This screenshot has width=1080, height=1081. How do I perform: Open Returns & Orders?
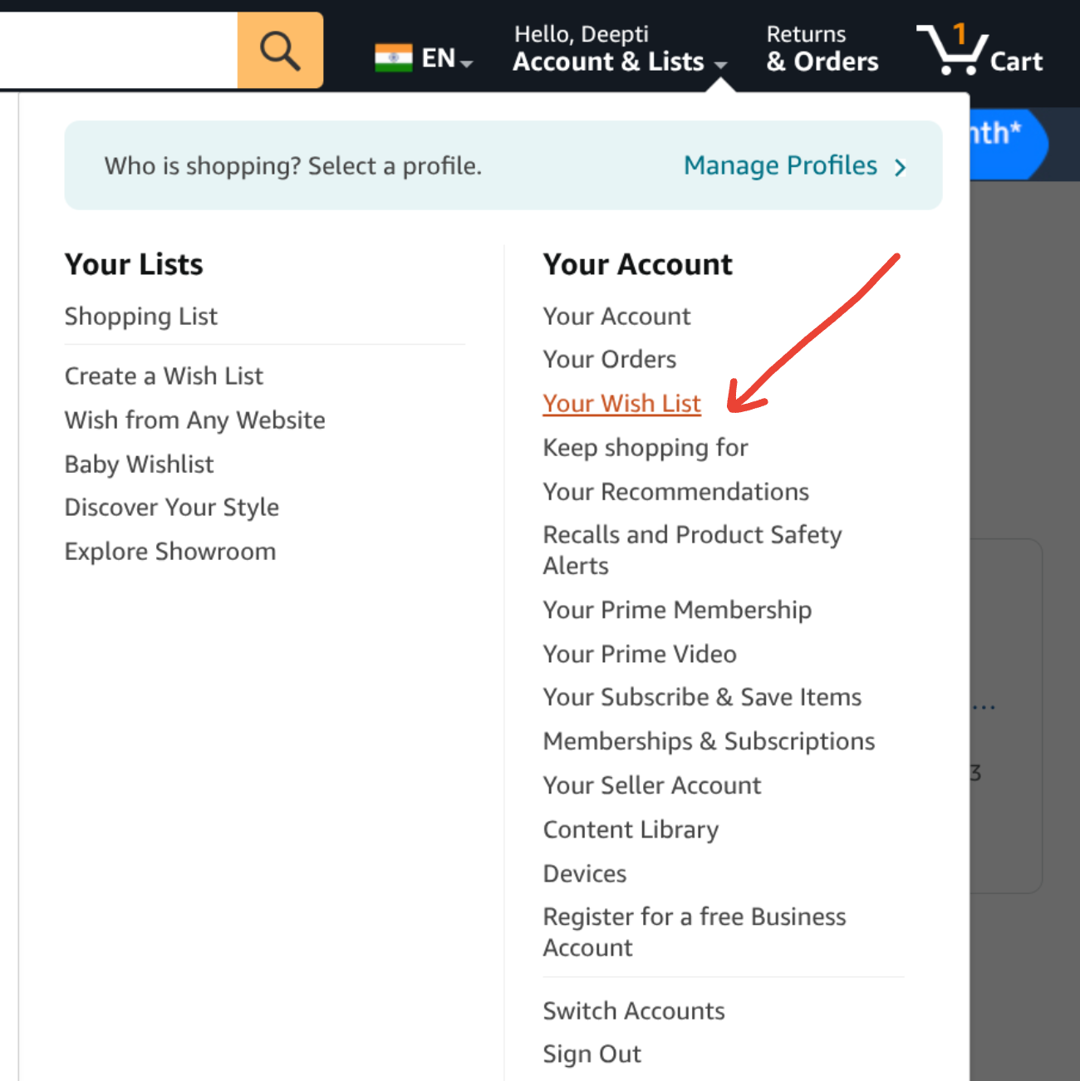[x=821, y=47]
